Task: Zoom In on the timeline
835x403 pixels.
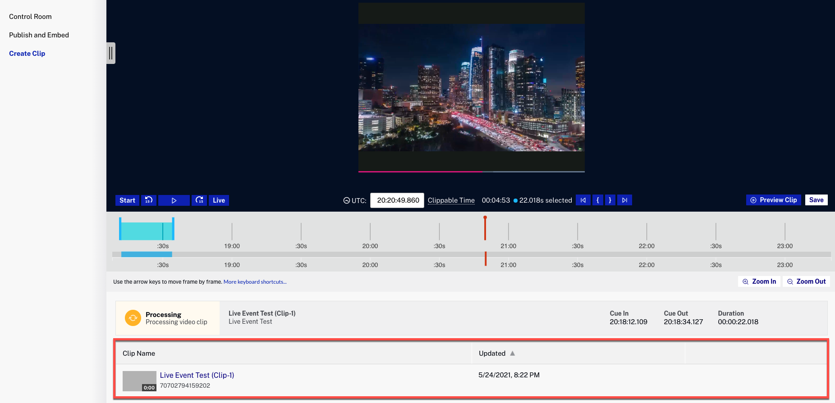Action: pyautogui.click(x=759, y=281)
